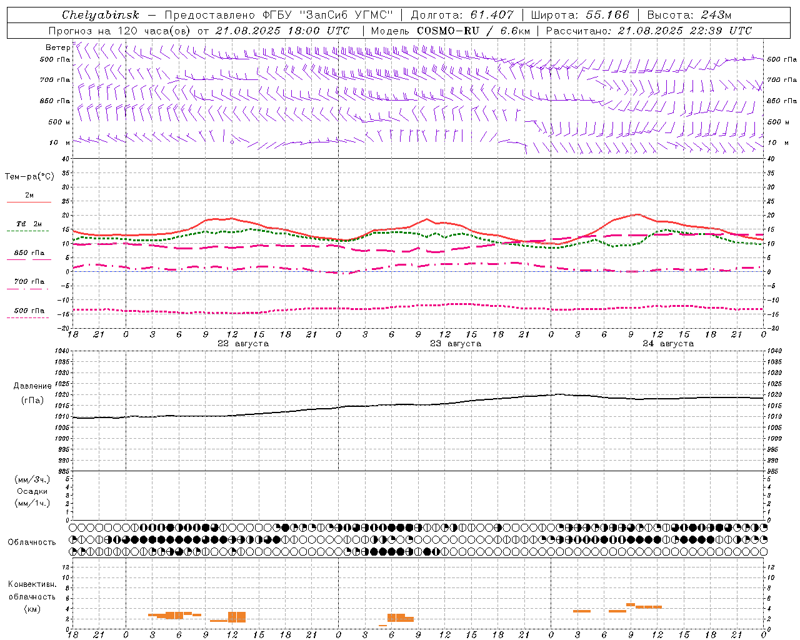
Task: Click the 22 августа date label
Action: pos(243,344)
